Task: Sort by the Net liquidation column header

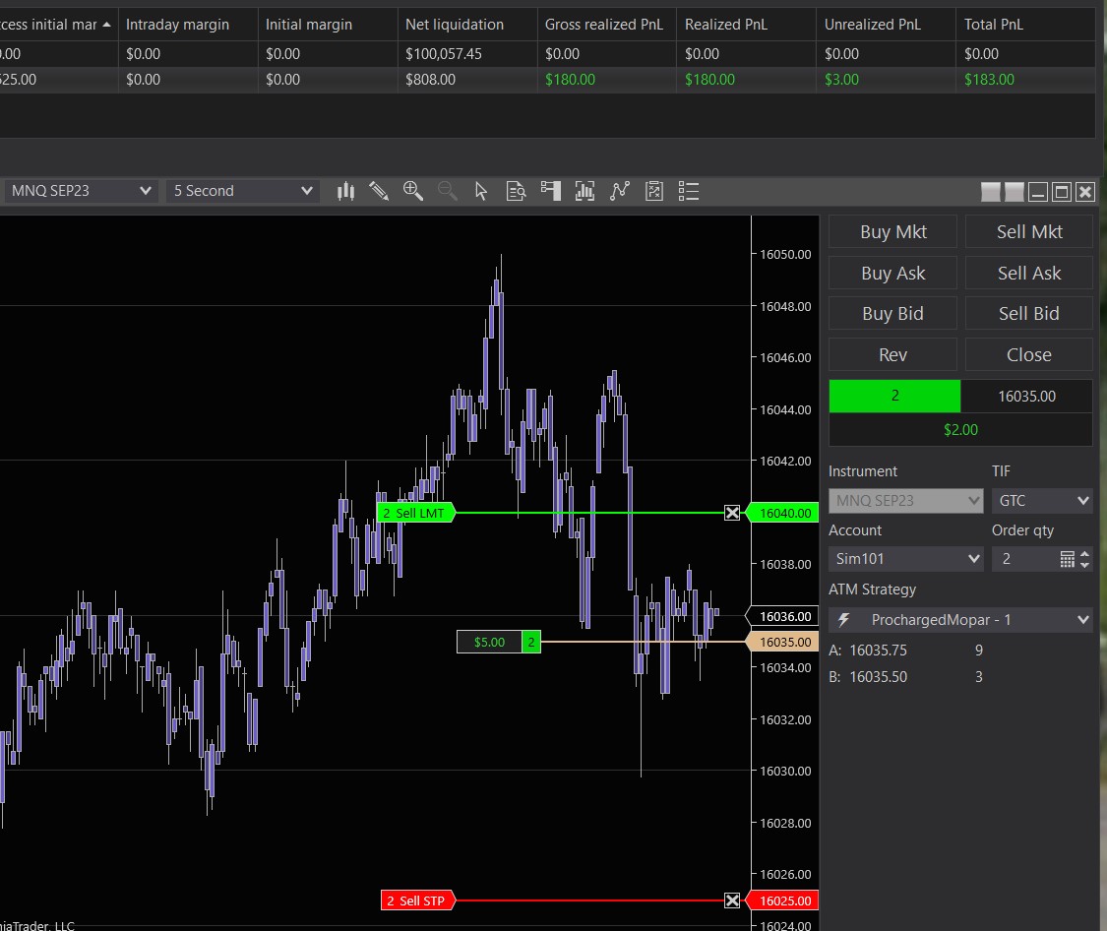Action: 455,25
